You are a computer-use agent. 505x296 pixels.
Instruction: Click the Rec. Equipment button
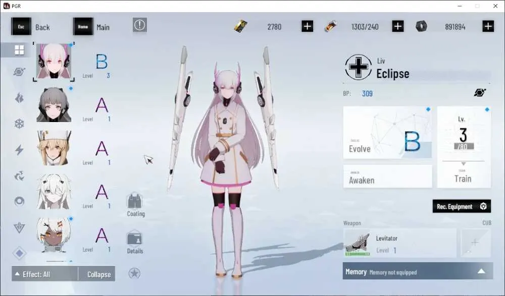462,206
